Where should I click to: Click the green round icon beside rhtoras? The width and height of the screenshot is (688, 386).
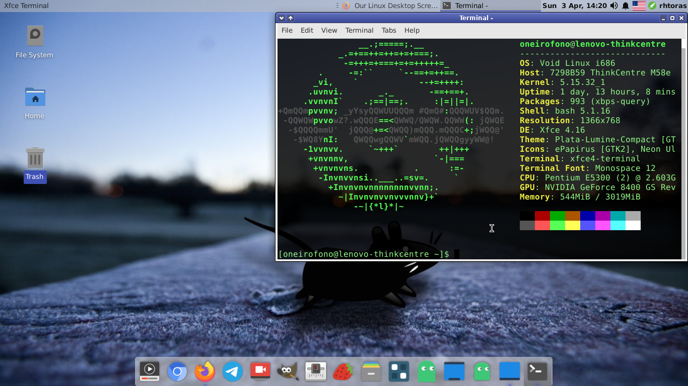click(x=652, y=6)
